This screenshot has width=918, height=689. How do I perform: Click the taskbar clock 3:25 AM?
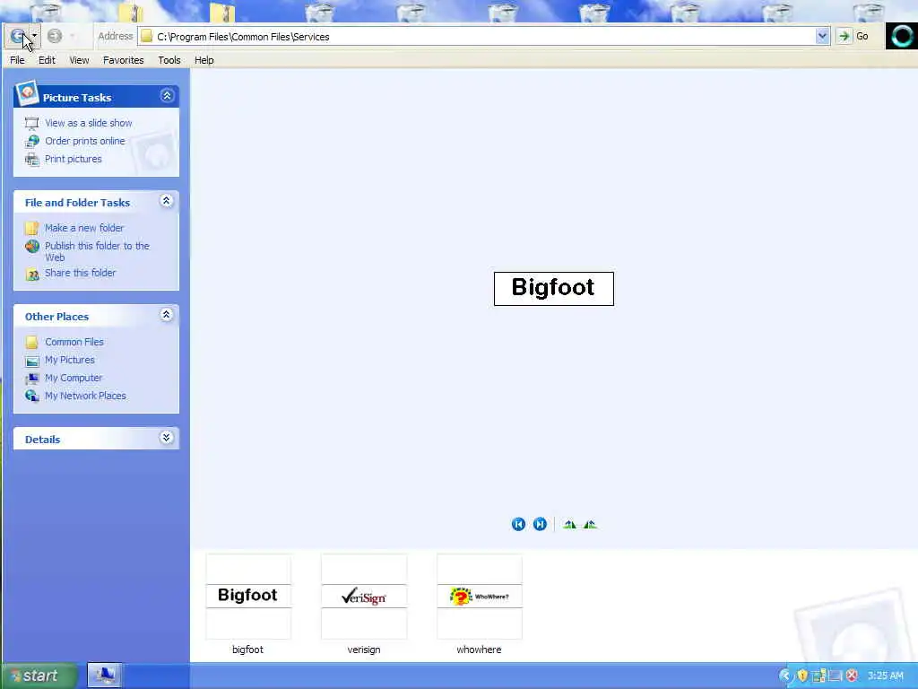(885, 676)
